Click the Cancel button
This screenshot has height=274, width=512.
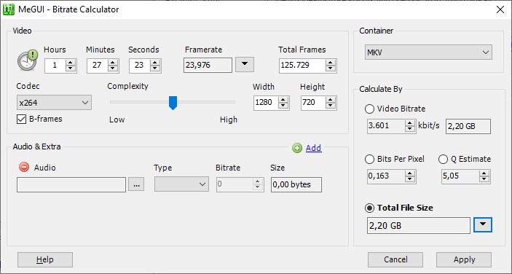(x=395, y=259)
